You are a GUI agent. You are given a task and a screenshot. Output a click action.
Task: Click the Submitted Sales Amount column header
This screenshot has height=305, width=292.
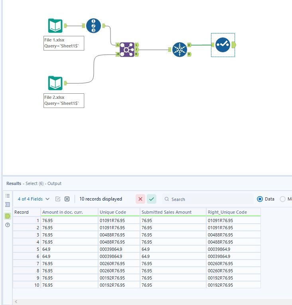[x=173, y=212]
